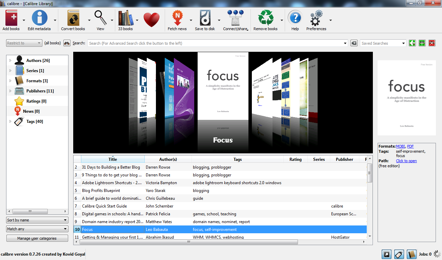The image size is (442, 260).
Task: Open the dropdown arrow beside Remove books
Action: pos(282,20)
